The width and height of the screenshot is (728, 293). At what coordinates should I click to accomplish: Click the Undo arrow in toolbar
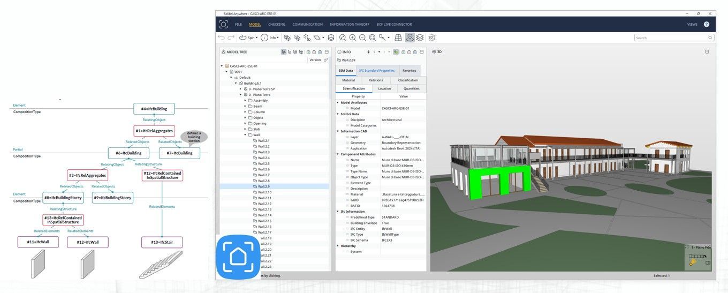(221, 37)
